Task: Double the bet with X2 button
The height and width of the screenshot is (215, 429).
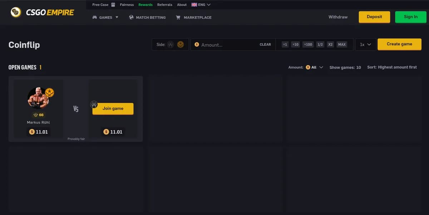Action: coord(330,45)
